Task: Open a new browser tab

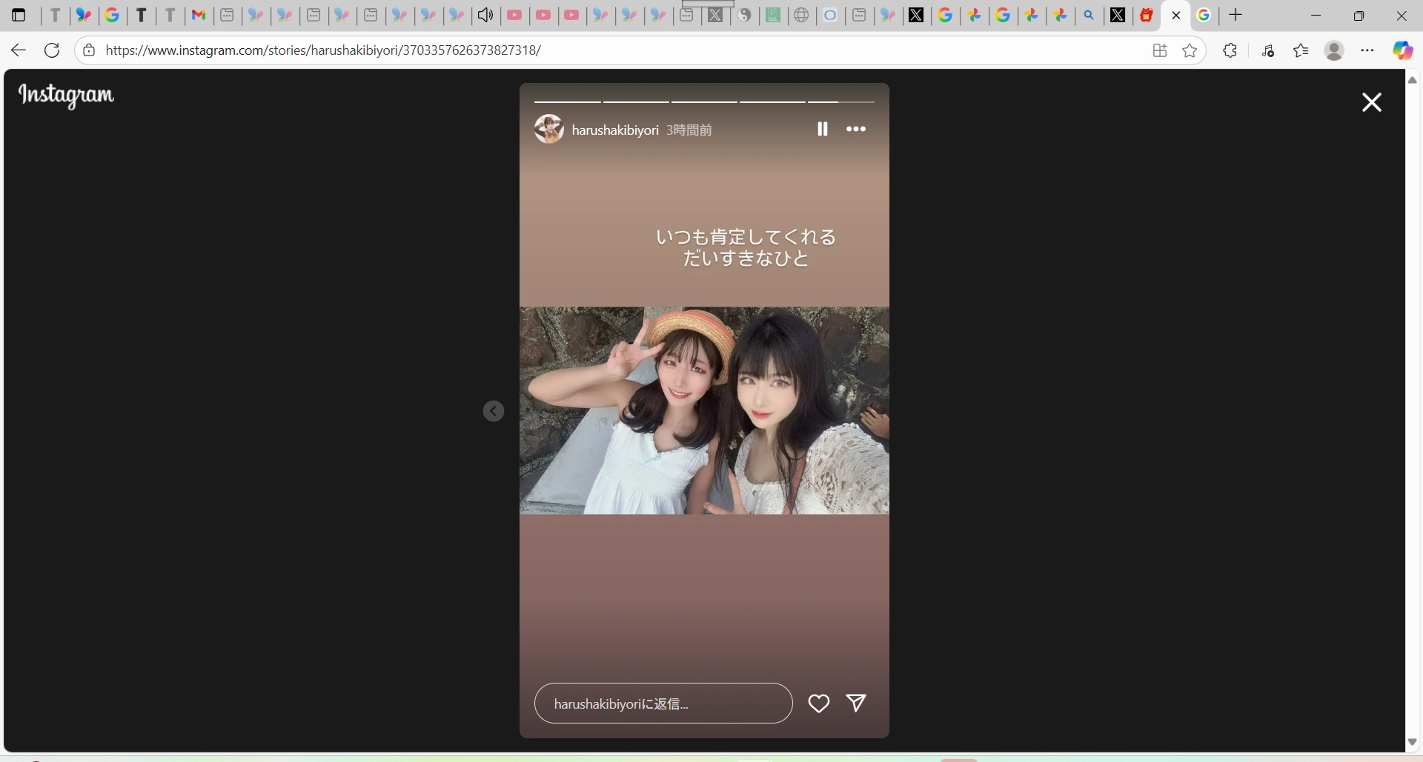Action: tap(1235, 15)
